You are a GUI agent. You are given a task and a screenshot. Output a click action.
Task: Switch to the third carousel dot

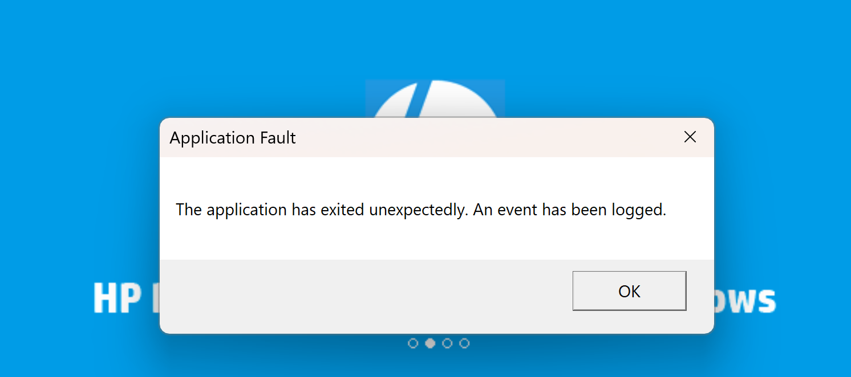(x=447, y=343)
